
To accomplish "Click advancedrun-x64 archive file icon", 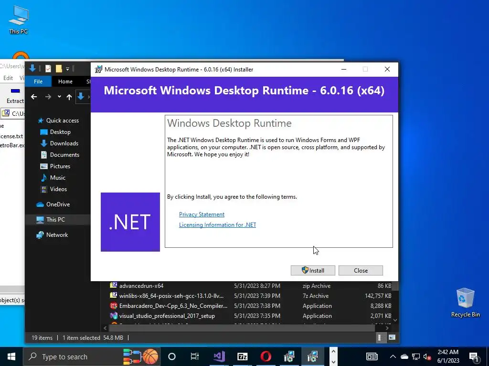I will click(114, 285).
